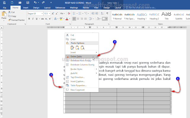Image resolution: width=190 pixels, height=118 pixels.
Task: Click the Tell me what you want box
Action: pyautogui.click(x=141, y=8)
